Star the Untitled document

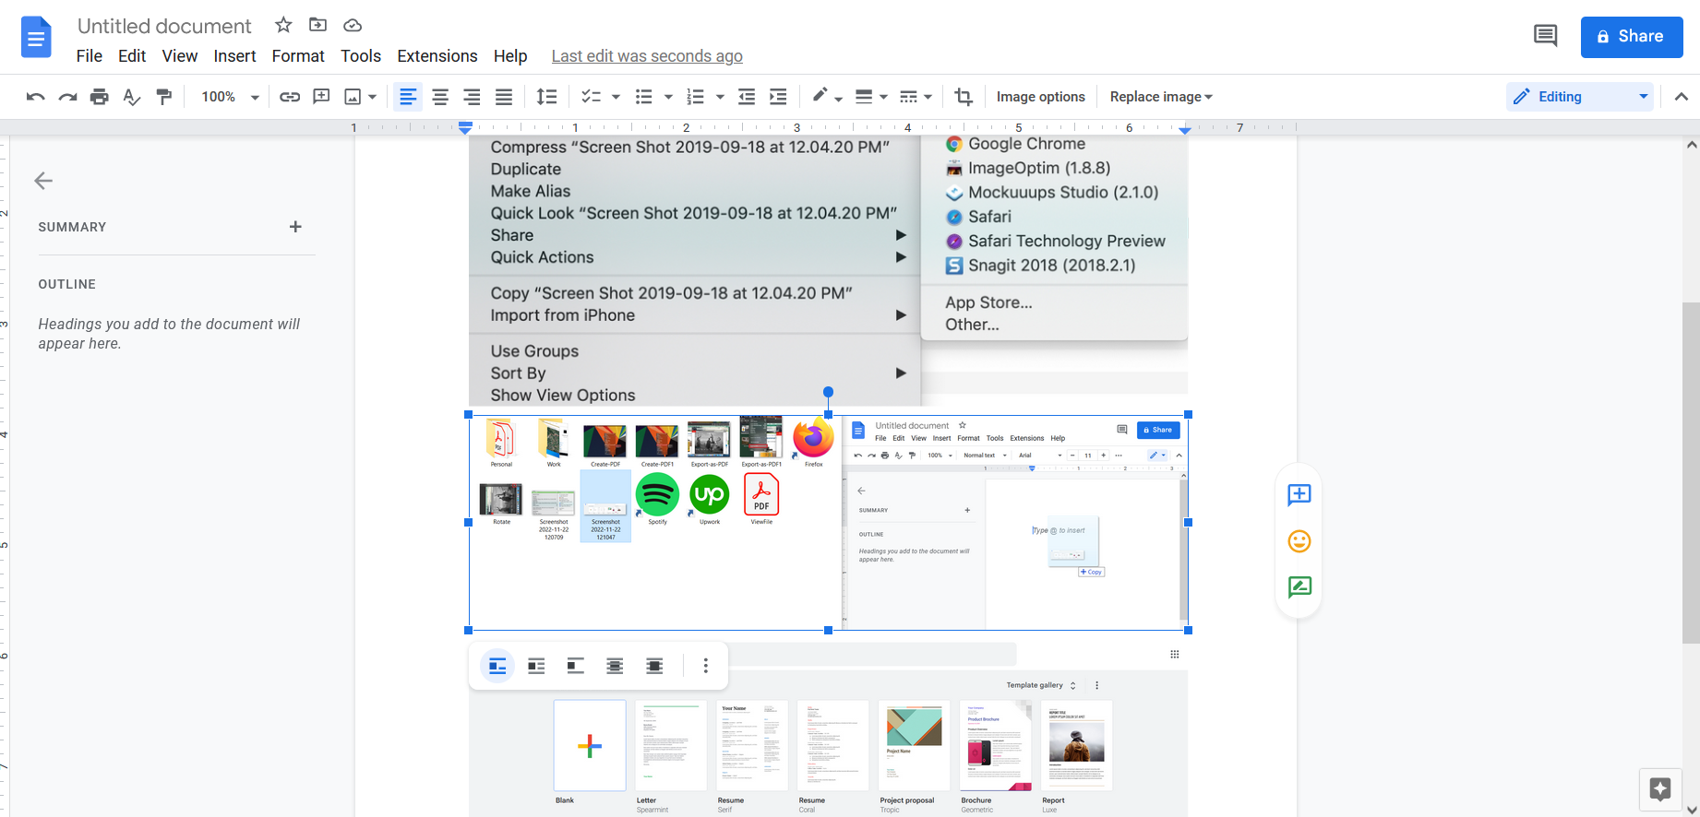tap(283, 25)
